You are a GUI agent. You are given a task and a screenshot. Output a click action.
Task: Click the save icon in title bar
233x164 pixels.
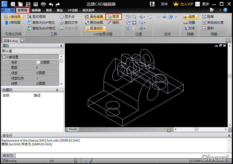coord(28,4)
